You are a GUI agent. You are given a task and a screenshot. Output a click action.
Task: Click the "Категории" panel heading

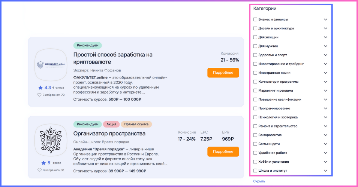265,9
